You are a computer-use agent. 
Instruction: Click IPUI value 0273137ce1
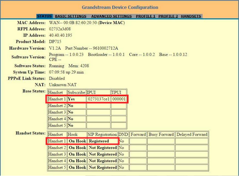[x=99, y=99]
